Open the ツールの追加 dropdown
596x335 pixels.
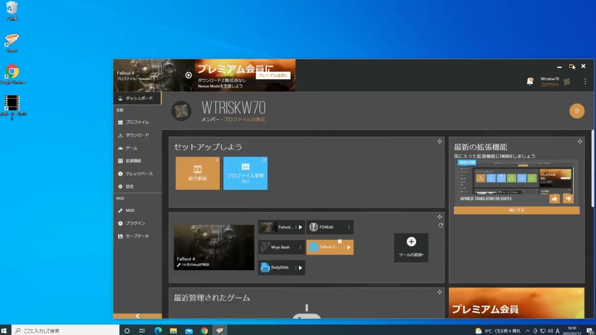click(411, 248)
